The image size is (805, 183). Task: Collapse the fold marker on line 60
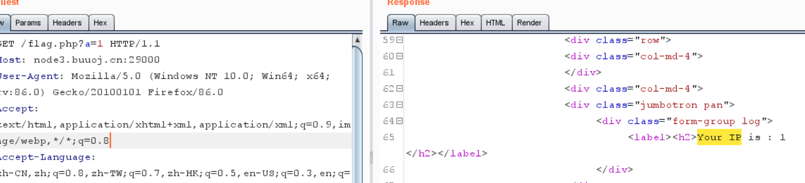(400, 56)
